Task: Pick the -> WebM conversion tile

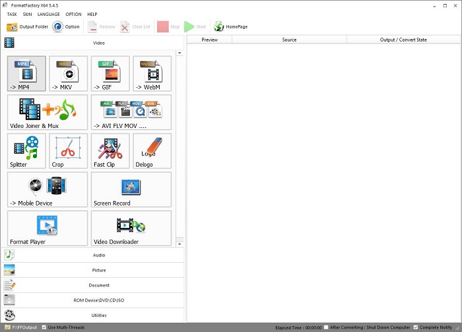Action: point(152,74)
